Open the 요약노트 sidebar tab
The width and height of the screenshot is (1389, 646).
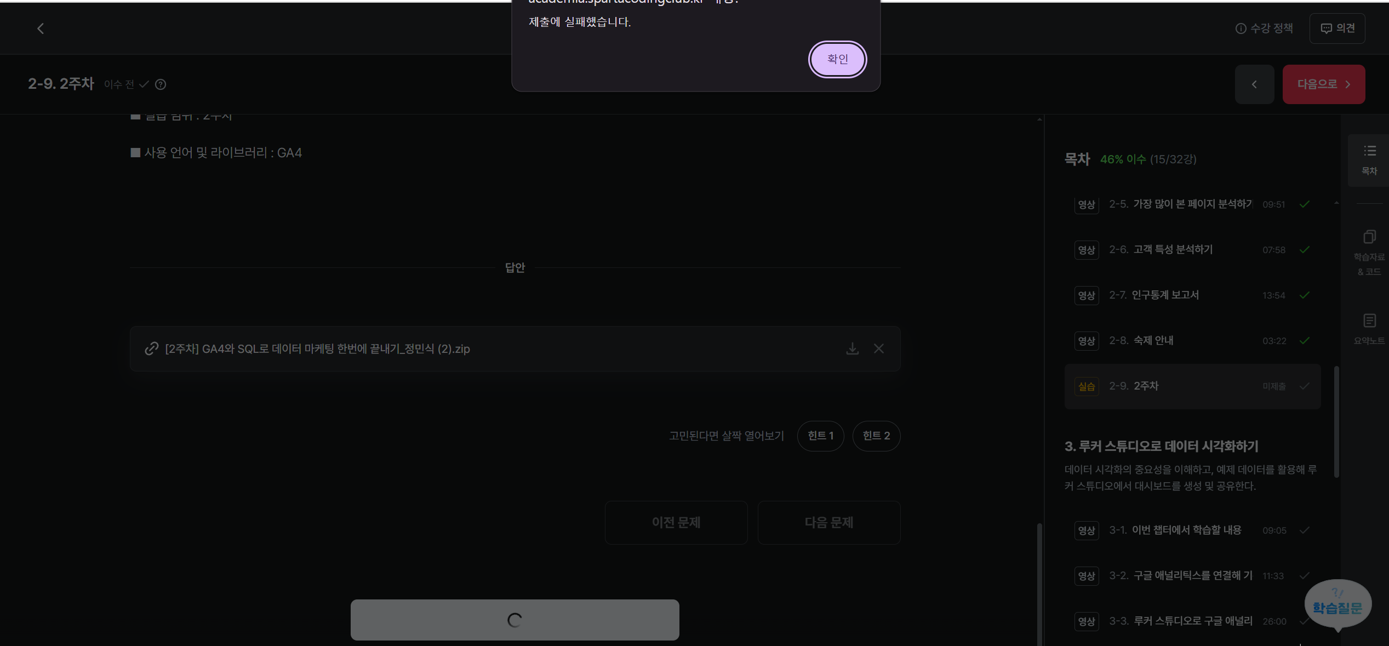click(x=1369, y=329)
